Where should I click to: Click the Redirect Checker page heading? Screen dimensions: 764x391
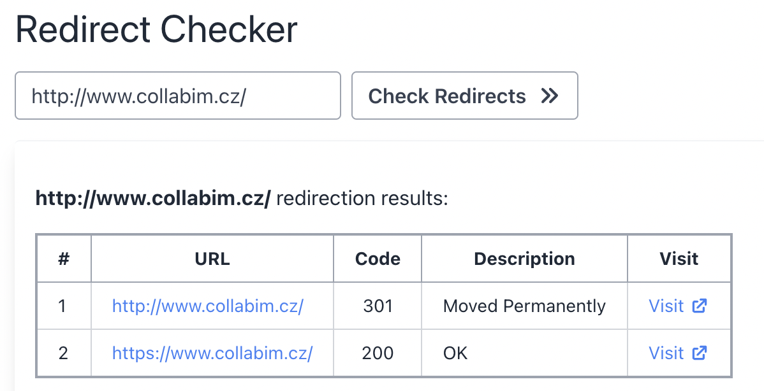click(x=156, y=30)
